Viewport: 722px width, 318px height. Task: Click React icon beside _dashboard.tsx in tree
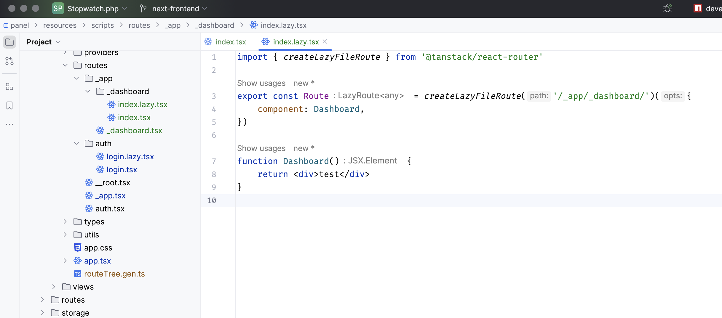(x=100, y=130)
